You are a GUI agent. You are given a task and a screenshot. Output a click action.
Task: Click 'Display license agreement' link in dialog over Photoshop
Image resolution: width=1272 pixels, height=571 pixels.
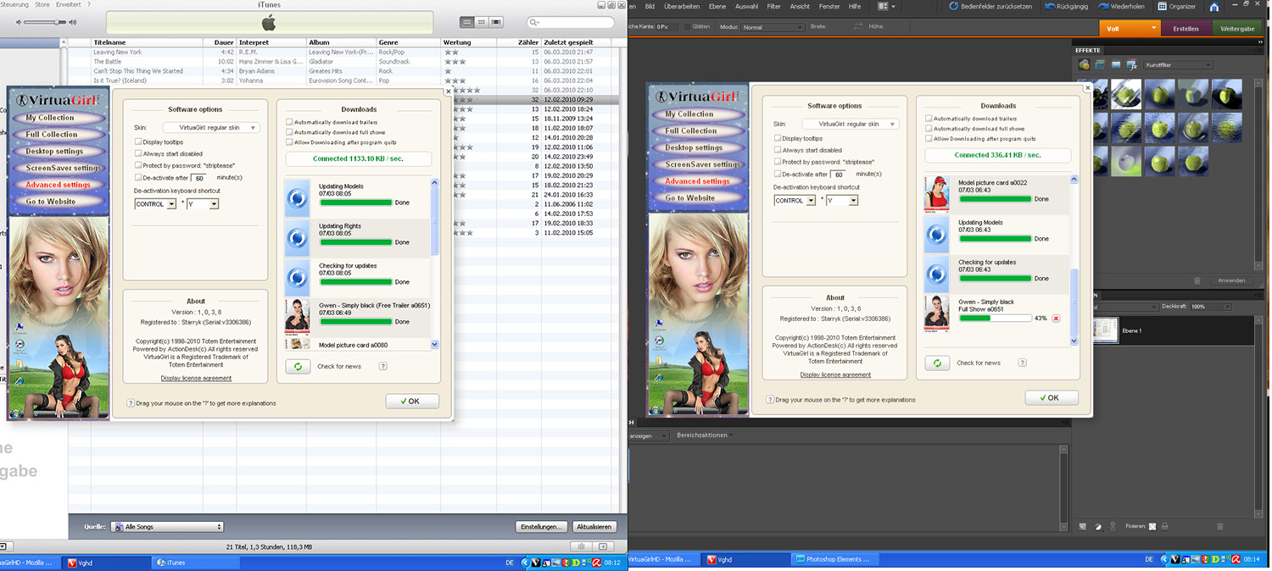835,374
